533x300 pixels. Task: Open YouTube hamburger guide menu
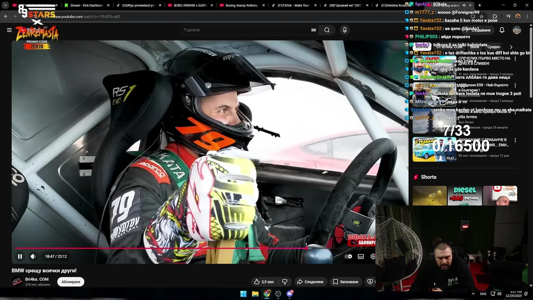point(9,30)
